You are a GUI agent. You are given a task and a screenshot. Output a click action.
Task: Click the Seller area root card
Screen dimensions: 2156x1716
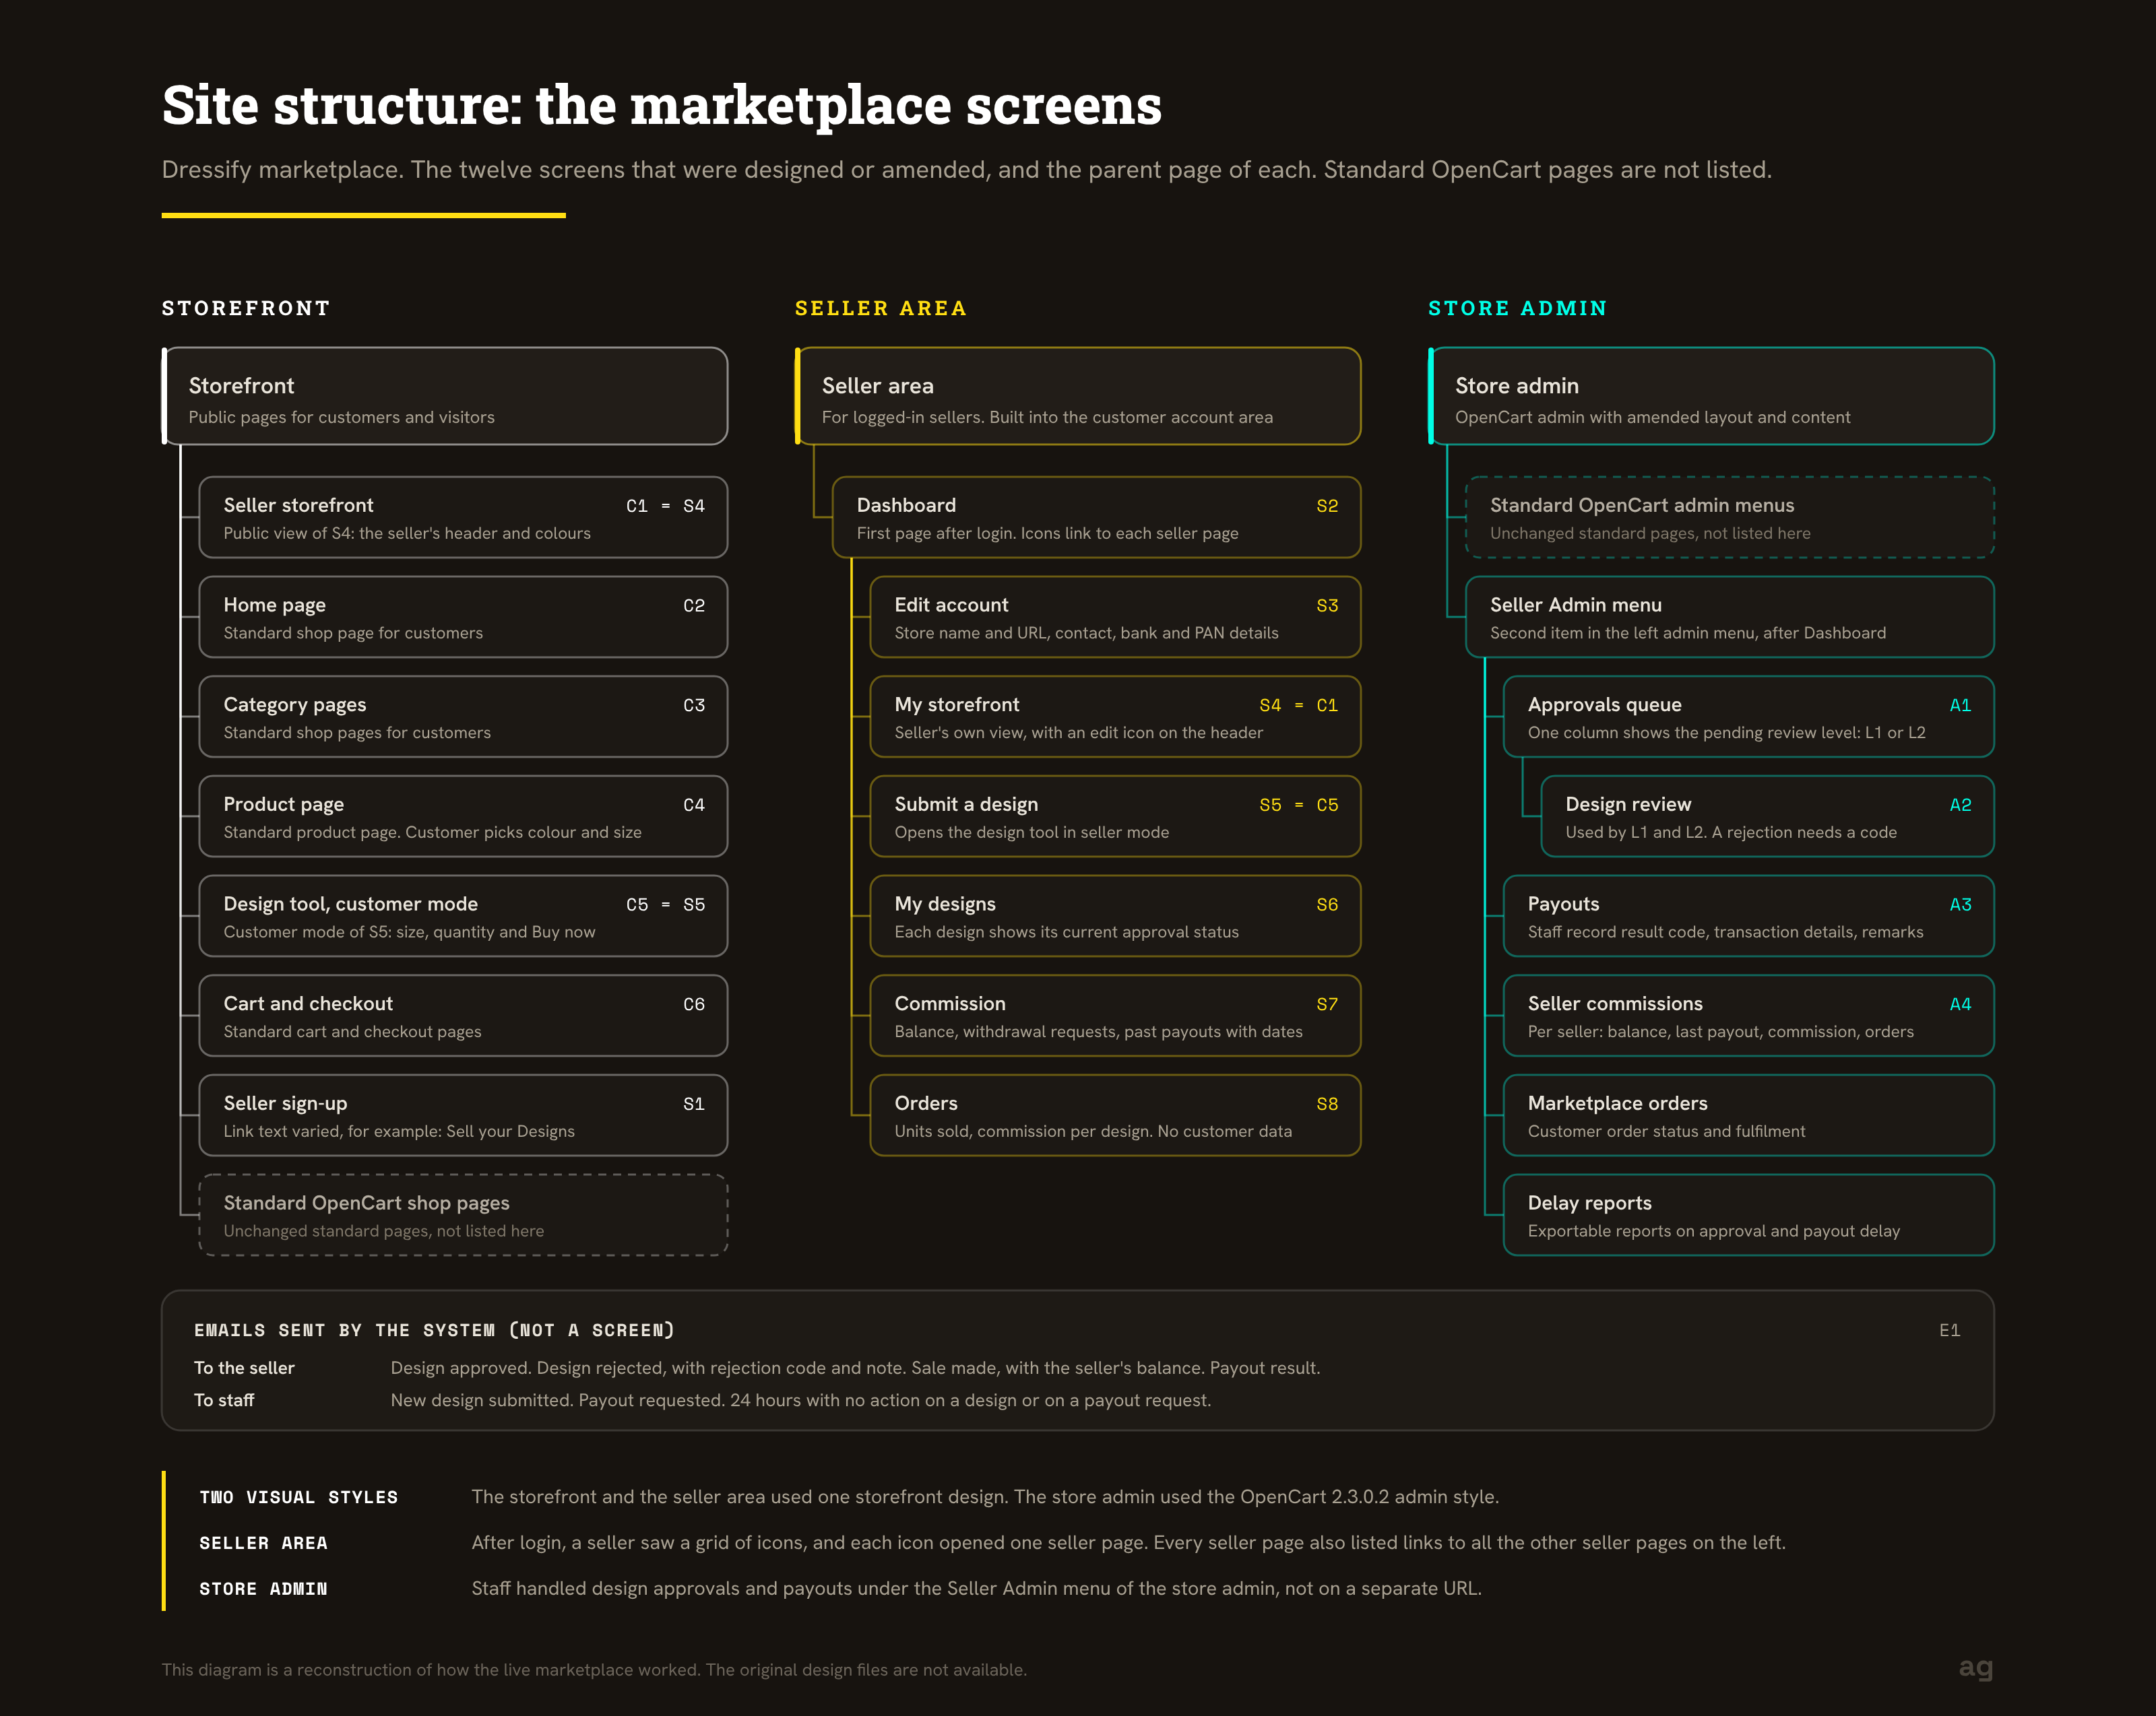pyautogui.click(x=1078, y=396)
